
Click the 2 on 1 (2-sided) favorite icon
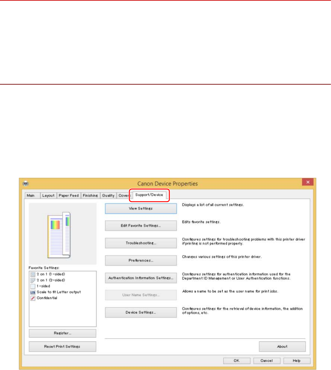[x=33, y=280]
